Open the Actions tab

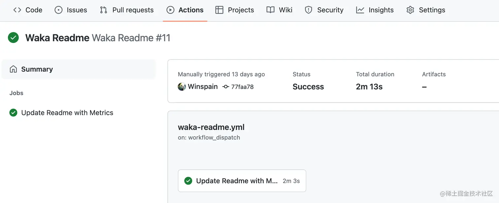coord(185,10)
